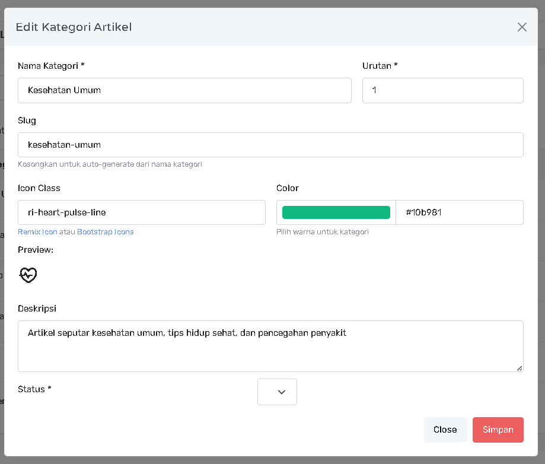Click the Edit Kategori Artikel title

pyautogui.click(x=74, y=27)
